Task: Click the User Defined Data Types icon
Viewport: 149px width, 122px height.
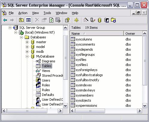Action: [x=38, y=100]
